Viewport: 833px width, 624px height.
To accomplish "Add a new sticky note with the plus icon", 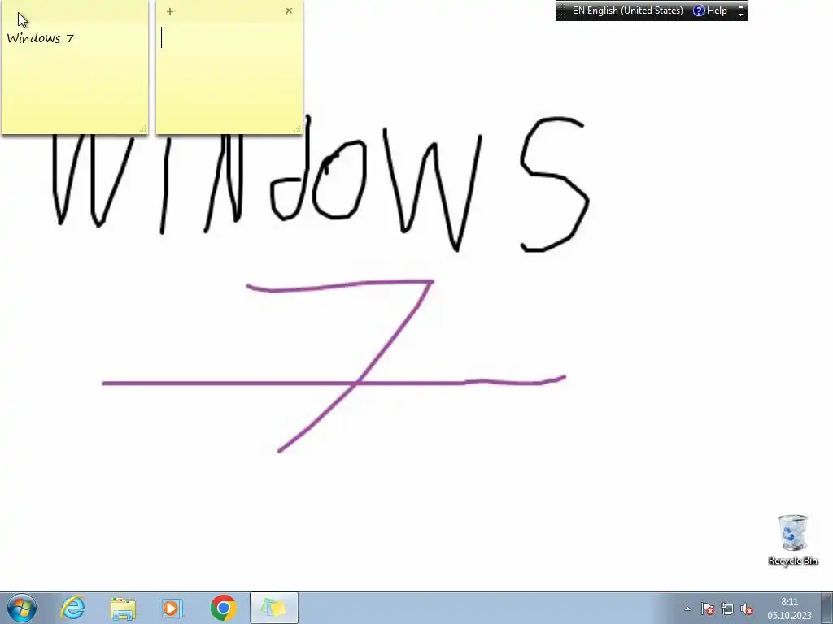I will point(170,11).
